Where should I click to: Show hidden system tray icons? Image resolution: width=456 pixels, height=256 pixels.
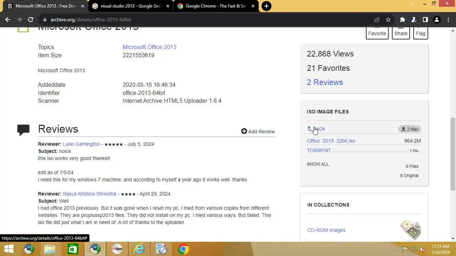tap(397, 249)
